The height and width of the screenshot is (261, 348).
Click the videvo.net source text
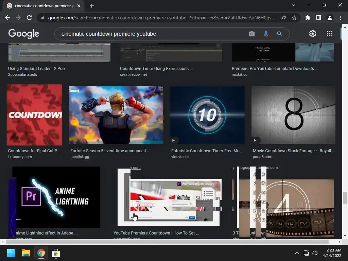[180, 157]
